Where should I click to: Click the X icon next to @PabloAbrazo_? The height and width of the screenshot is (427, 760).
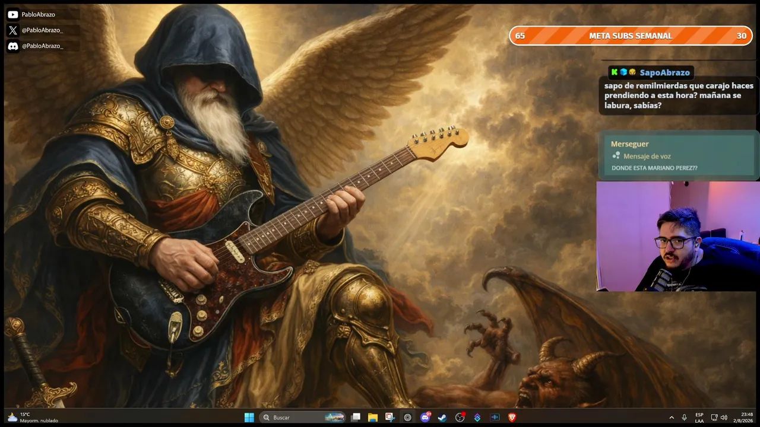tap(13, 30)
